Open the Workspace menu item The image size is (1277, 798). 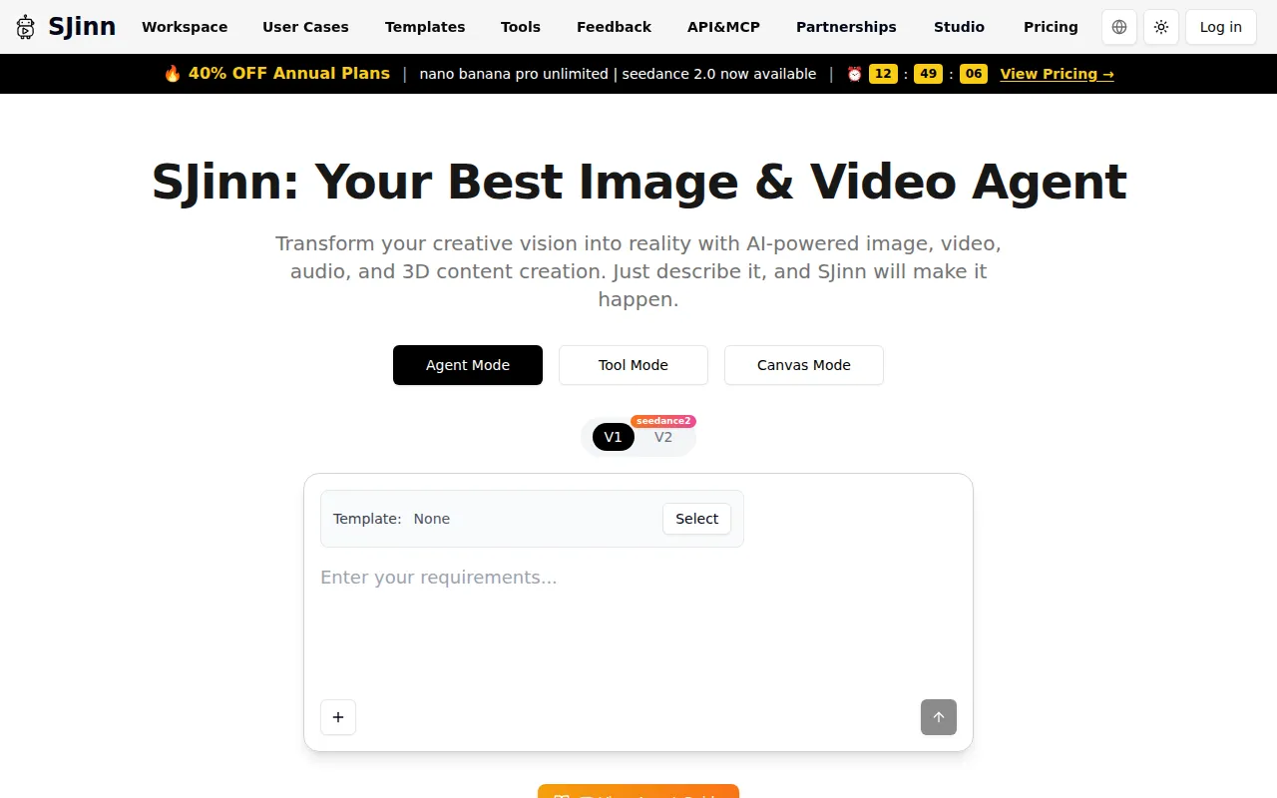(185, 27)
